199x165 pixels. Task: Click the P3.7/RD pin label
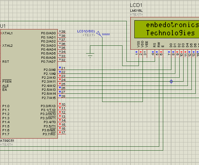(49, 134)
